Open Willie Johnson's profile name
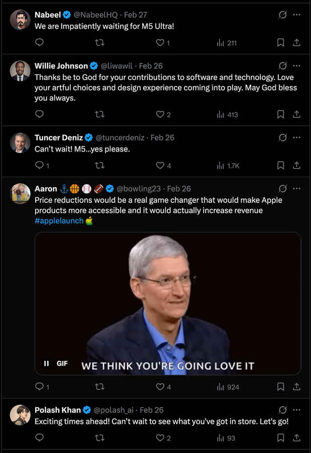This screenshot has width=311, height=453. (x=61, y=66)
